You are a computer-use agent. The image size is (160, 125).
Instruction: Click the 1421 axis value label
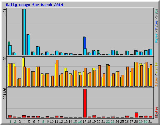pos(5,12)
